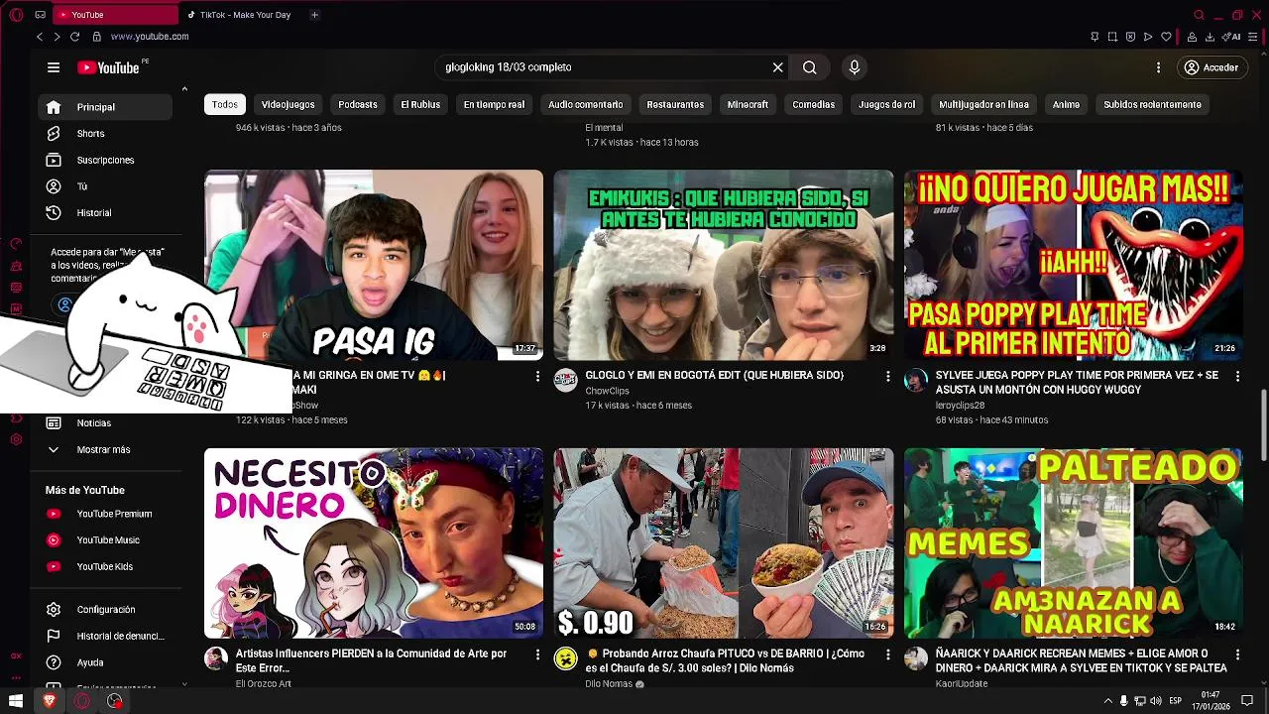Open the ChowClips channel link

point(607,391)
